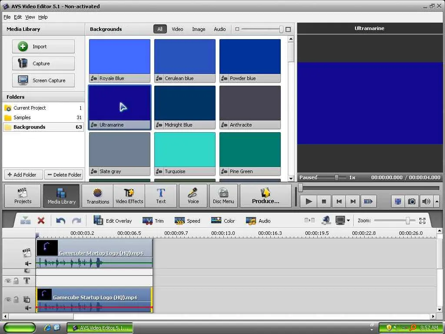Select the Backgrounds folder
The height and width of the screenshot is (334, 445).
(29, 127)
